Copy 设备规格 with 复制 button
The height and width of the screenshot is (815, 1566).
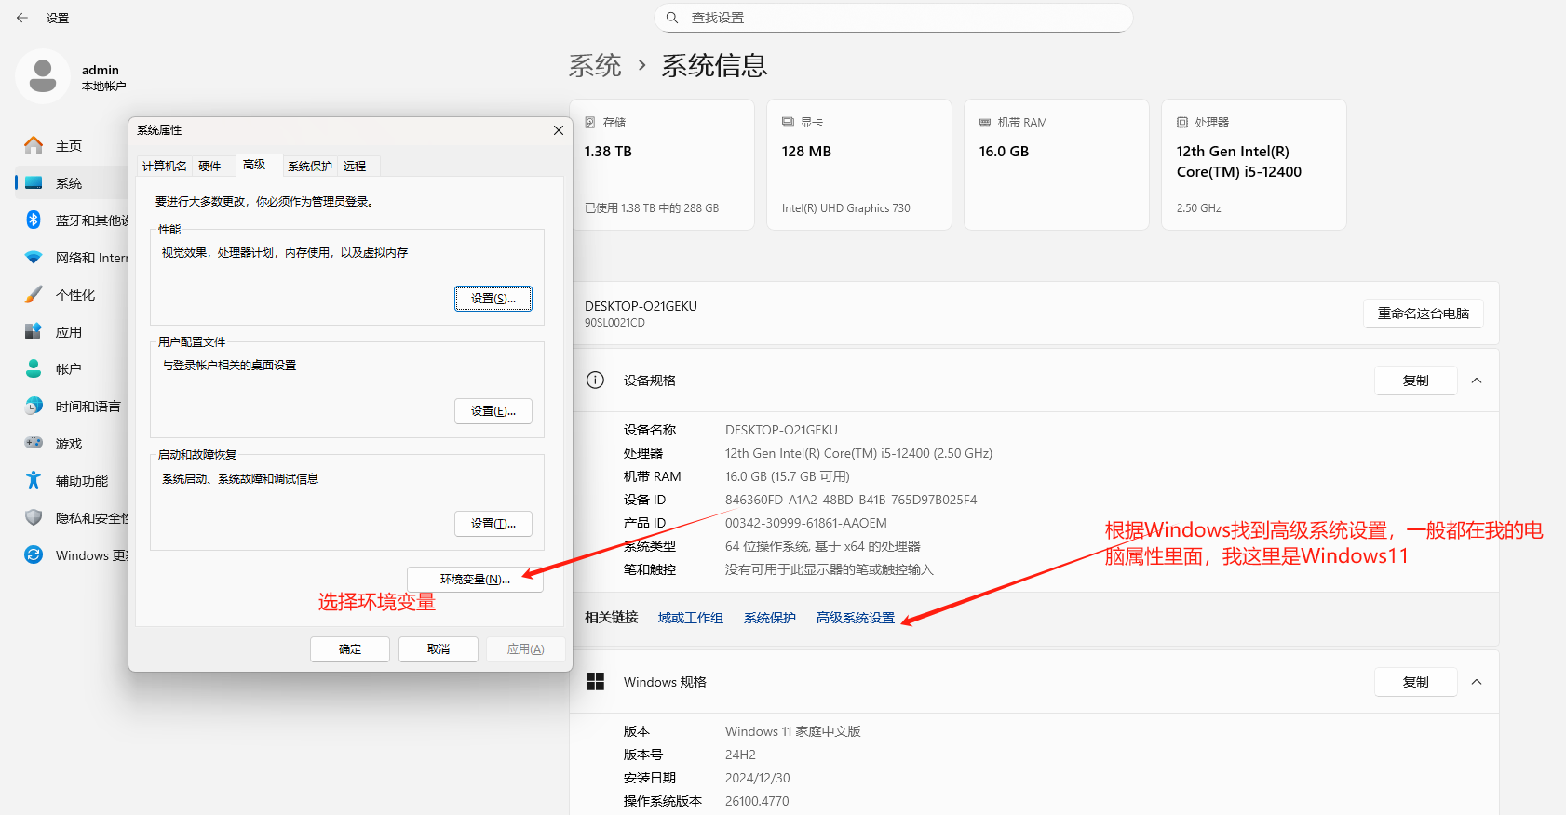(1416, 381)
